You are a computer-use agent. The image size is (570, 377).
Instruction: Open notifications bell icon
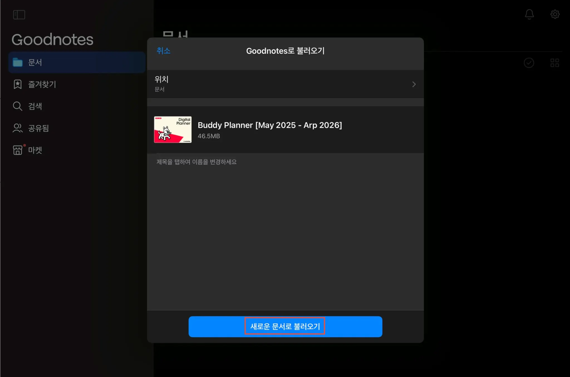[529, 14]
